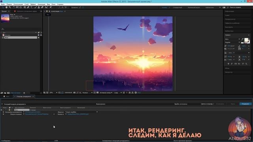Select the Pan Behind anchor point tool

click(21, 7)
